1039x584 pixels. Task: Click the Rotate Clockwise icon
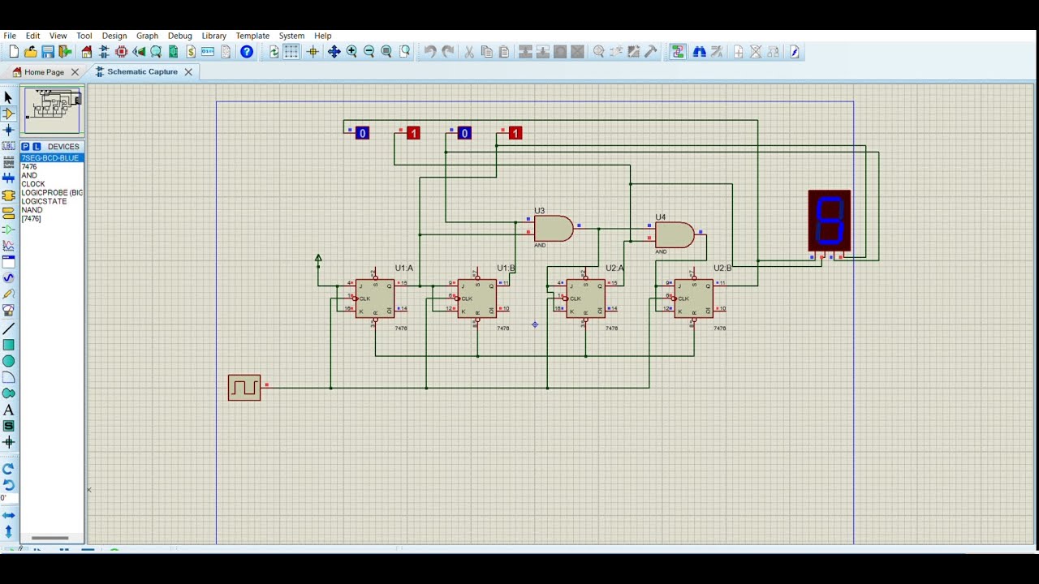(x=8, y=469)
